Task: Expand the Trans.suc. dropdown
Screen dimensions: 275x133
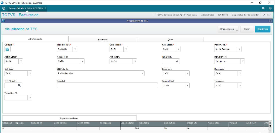Action: [x=240, y=85]
